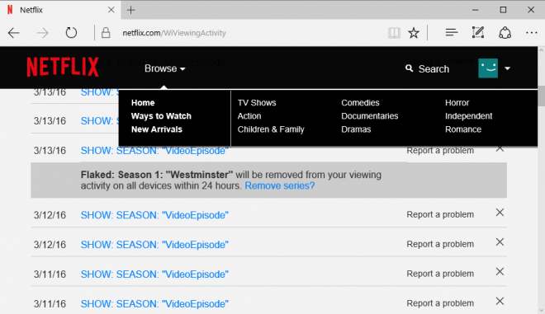The width and height of the screenshot is (545, 314).
Task: Click the Remove series? link
Action: pyautogui.click(x=280, y=185)
